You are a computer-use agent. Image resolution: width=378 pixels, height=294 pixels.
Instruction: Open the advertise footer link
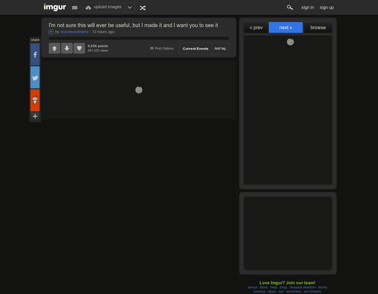coord(294,291)
